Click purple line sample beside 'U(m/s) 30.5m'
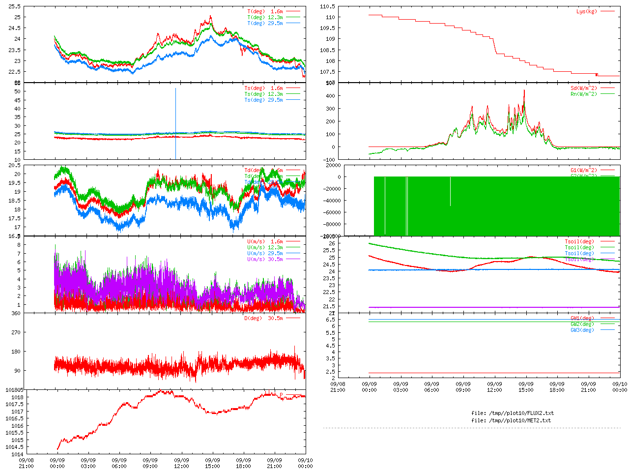629x472 pixels. (293, 260)
